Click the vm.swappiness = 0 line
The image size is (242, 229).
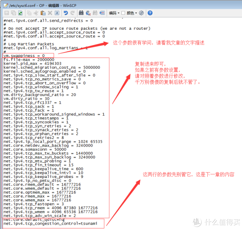tap(24, 55)
